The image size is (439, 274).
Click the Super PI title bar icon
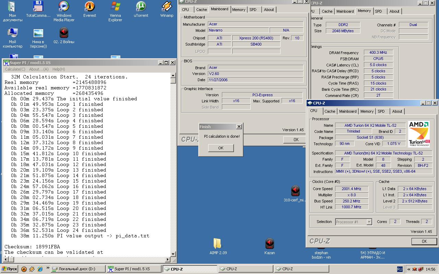point(6,63)
